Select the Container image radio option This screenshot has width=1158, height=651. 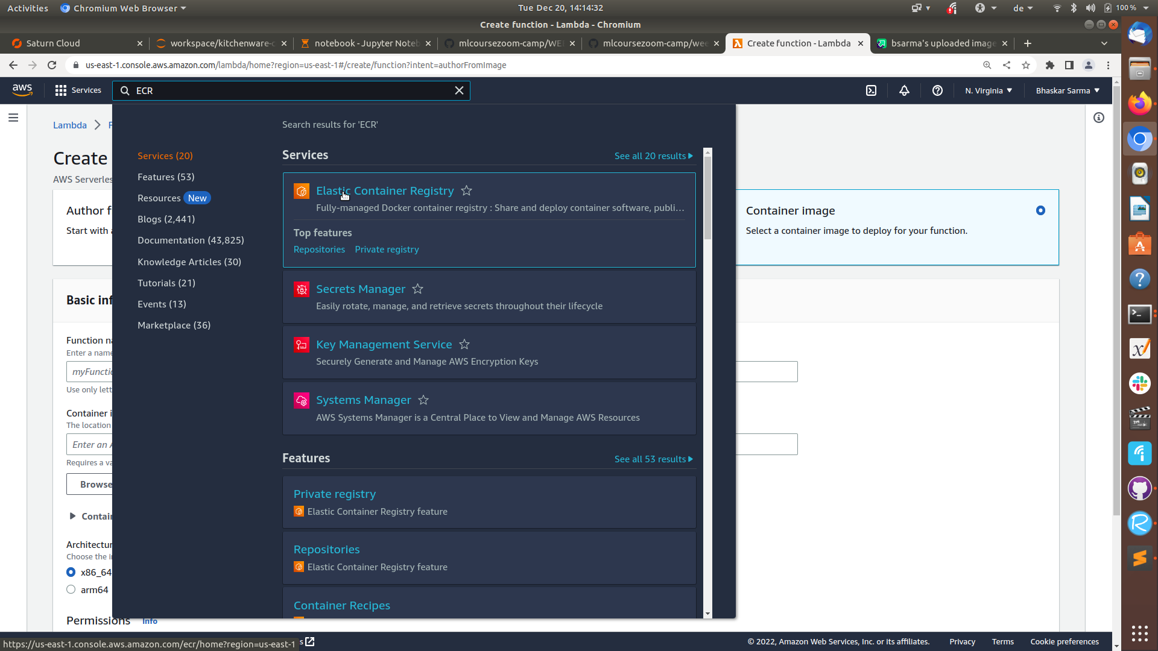pos(1040,210)
